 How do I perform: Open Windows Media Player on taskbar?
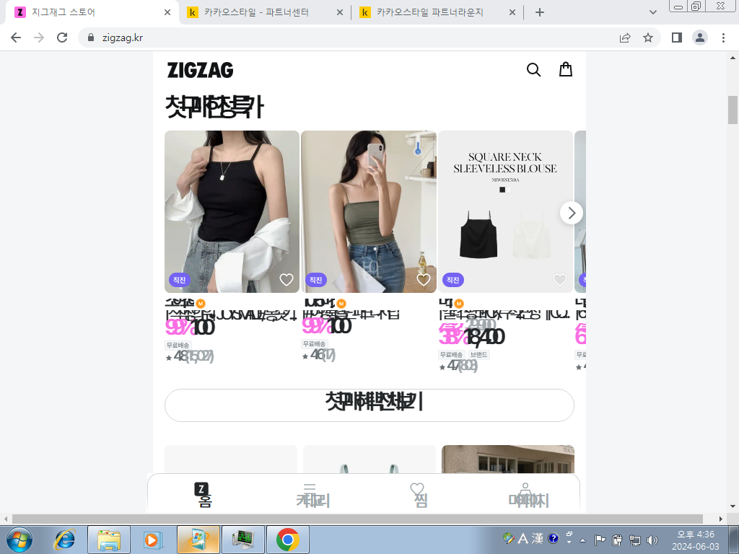click(152, 540)
